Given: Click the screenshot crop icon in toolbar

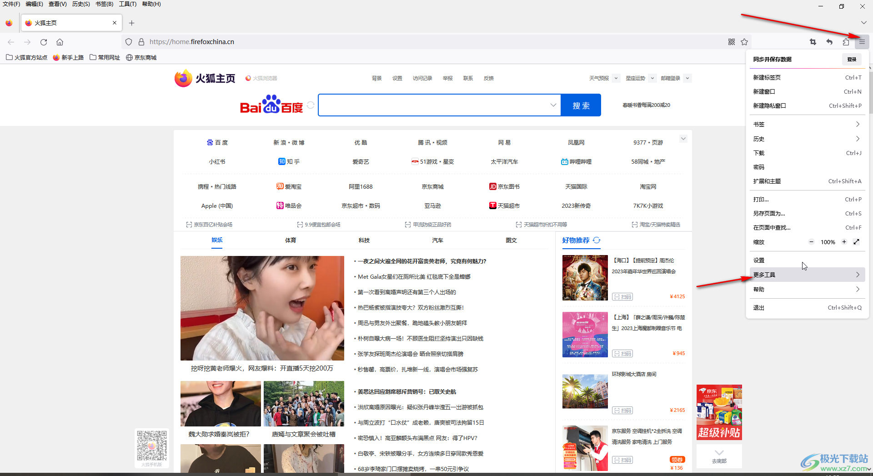Looking at the screenshot, I should coord(813,42).
